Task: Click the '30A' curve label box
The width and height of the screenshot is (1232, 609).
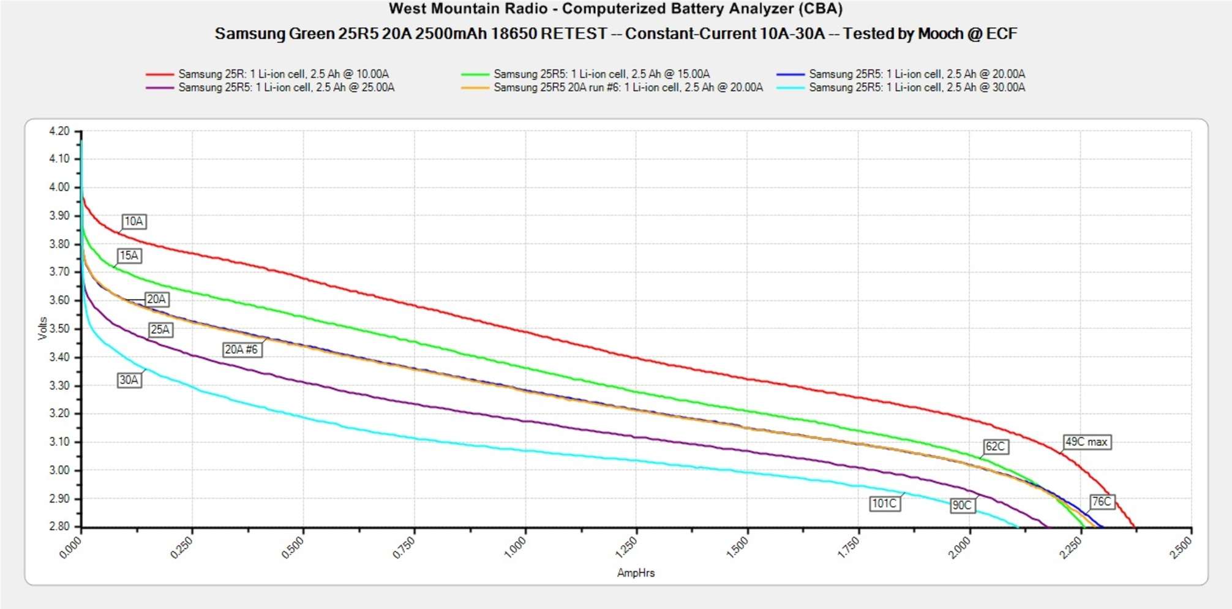Action: coord(129,380)
